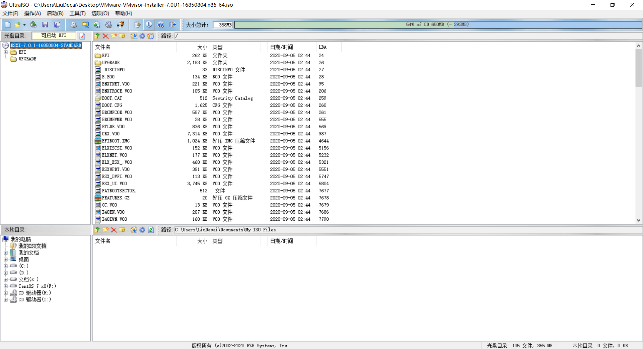643x349 pixels.
Task: Expand the 桌面 tree node
Action: coord(5,260)
